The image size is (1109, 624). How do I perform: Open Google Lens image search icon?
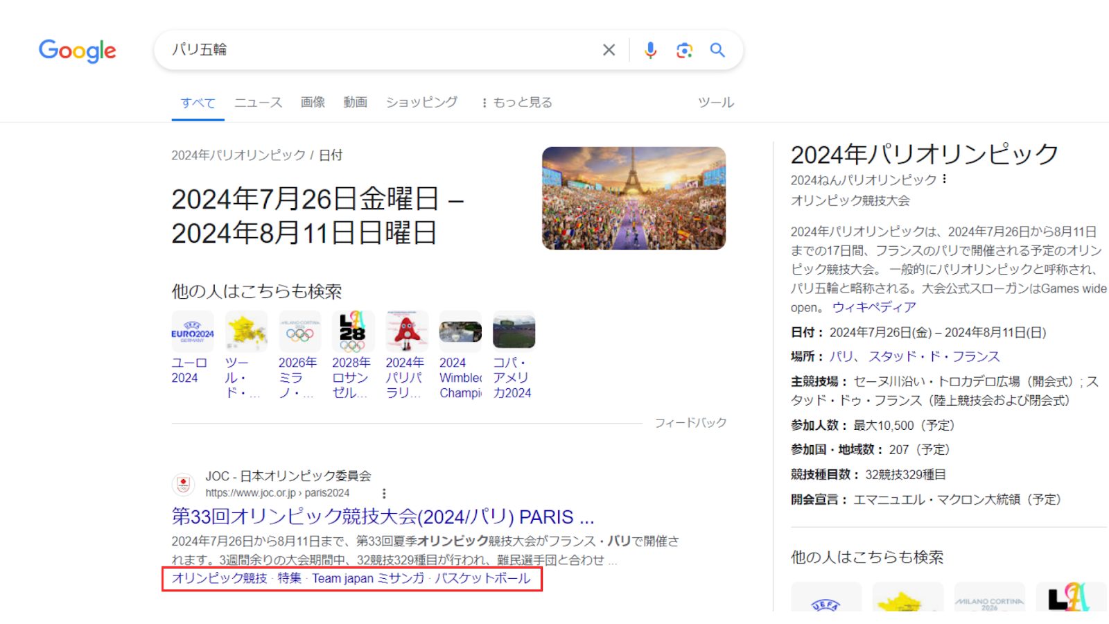click(x=684, y=50)
